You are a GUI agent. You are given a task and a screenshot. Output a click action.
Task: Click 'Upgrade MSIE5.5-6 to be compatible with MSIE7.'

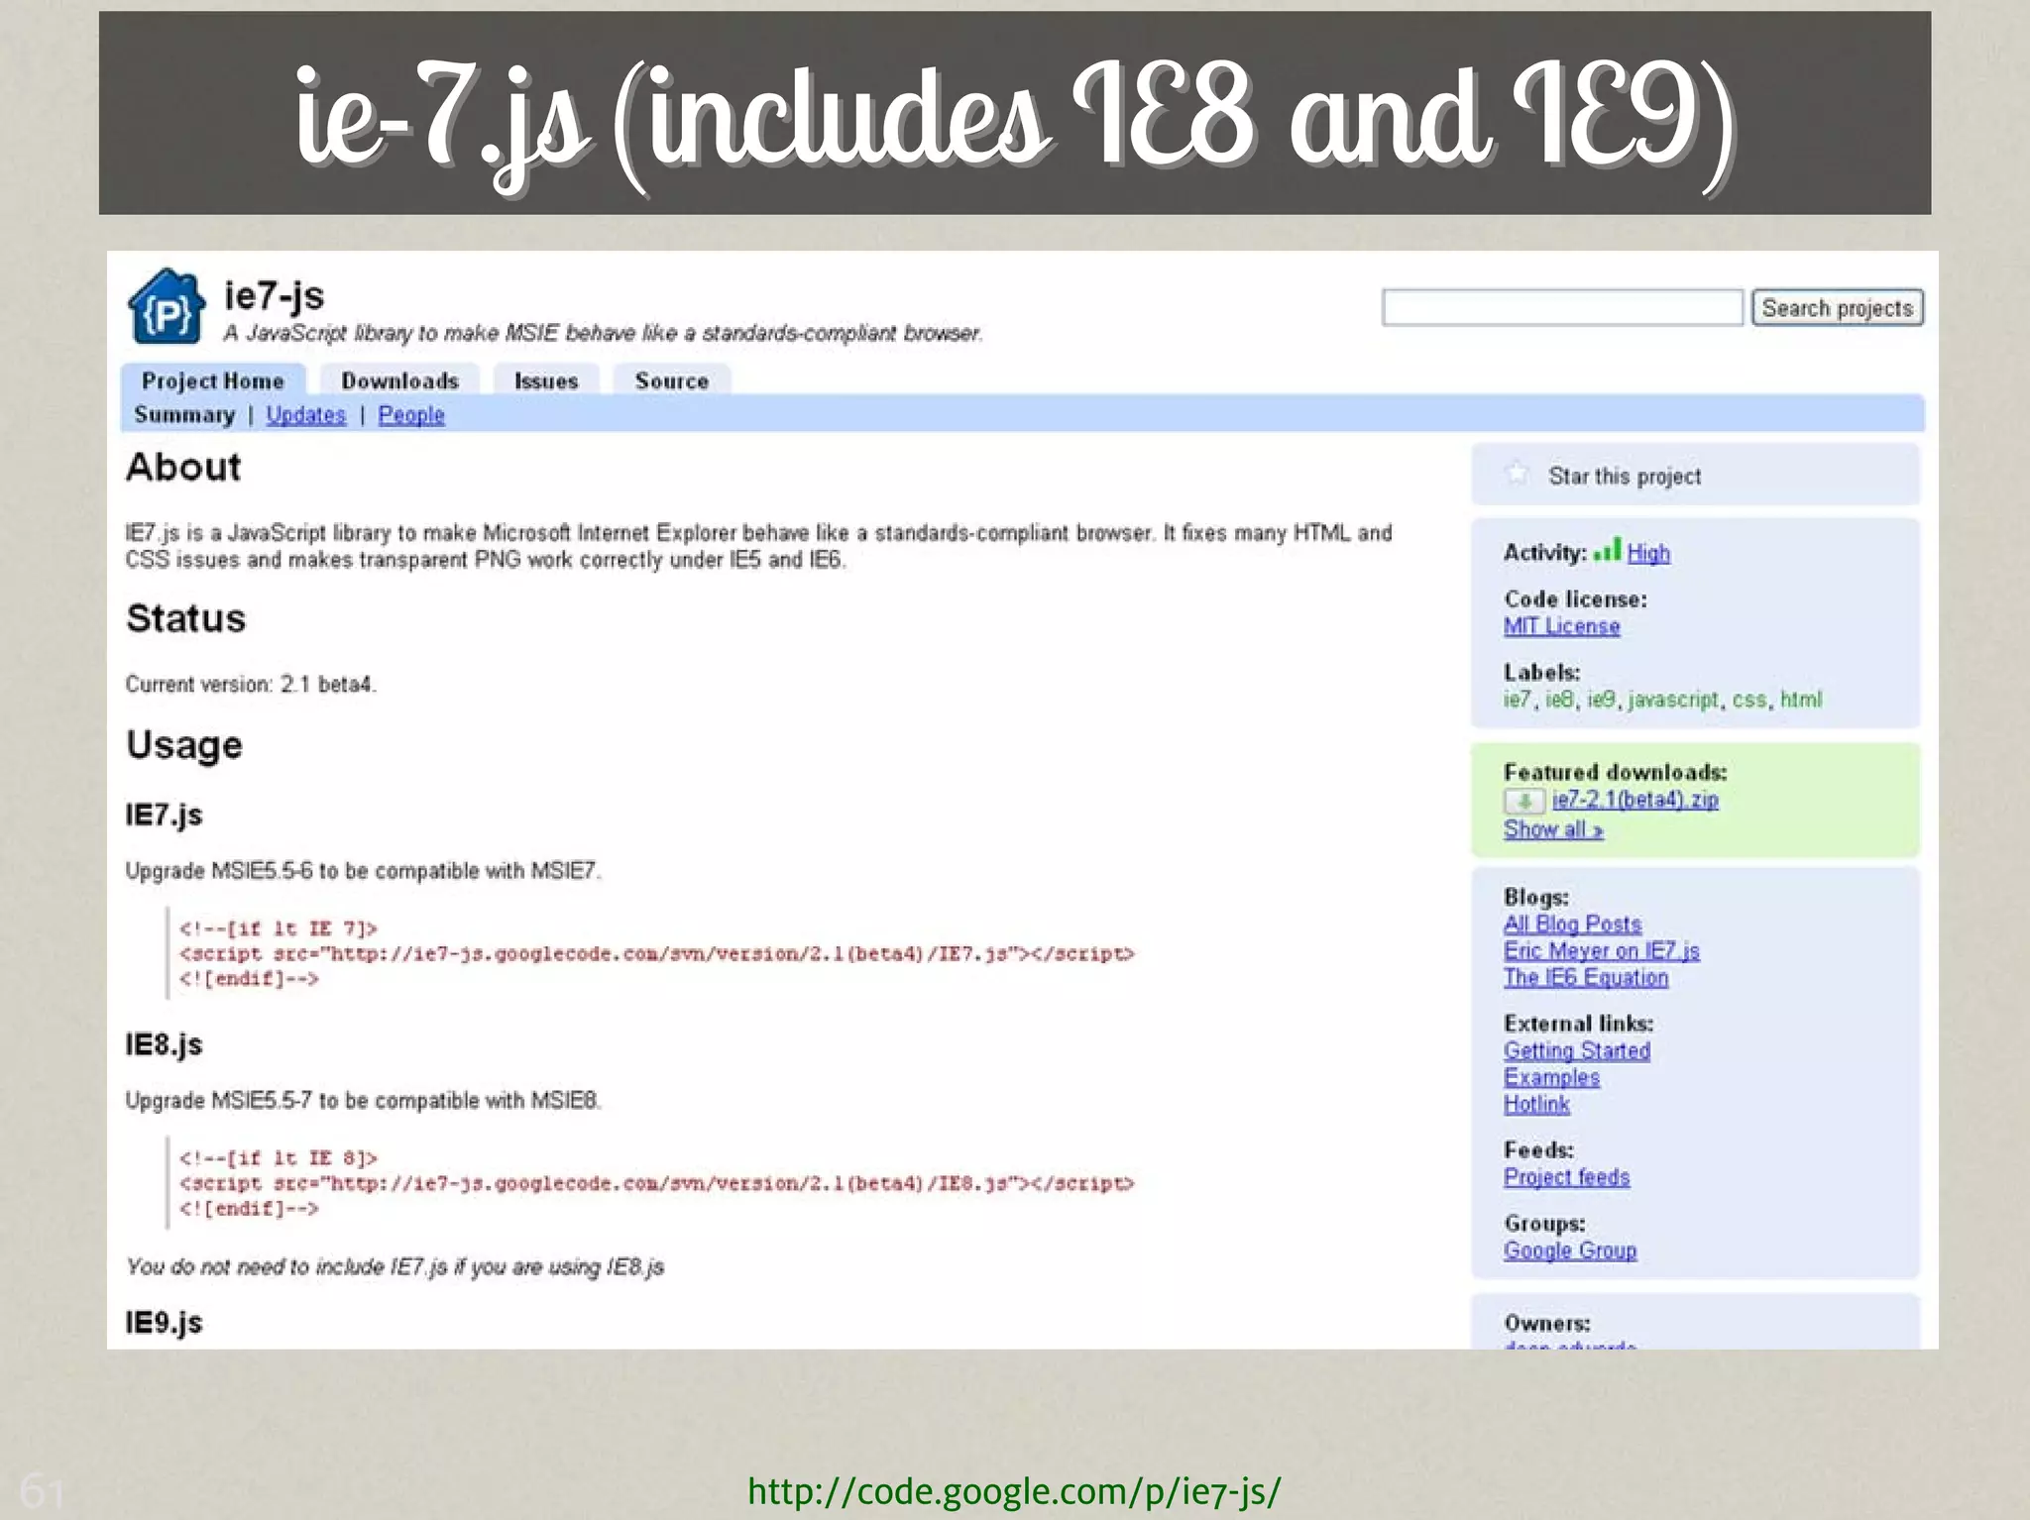pos(363,871)
